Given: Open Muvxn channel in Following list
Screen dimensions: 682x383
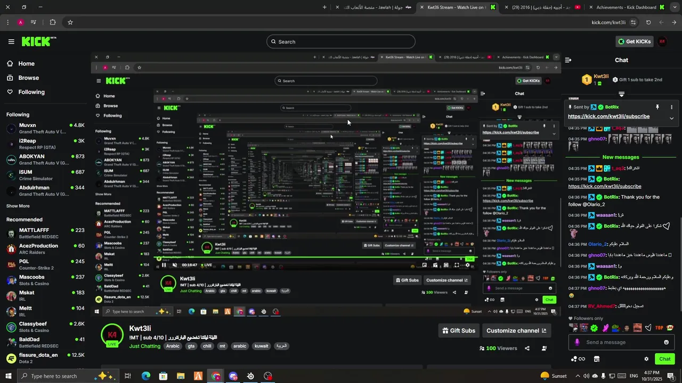Looking at the screenshot, I should [x=45, y=128].
